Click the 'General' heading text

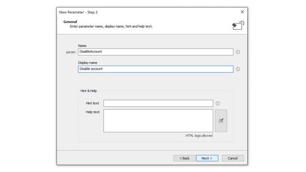[70, 21]
